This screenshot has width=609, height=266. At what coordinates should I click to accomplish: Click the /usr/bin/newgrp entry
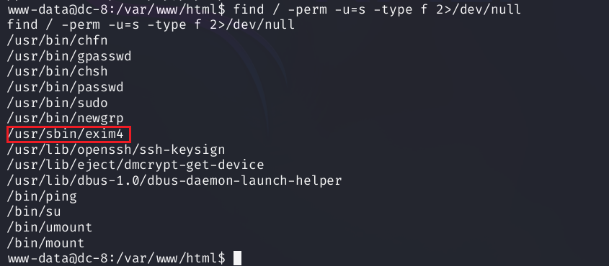[66, 119]
